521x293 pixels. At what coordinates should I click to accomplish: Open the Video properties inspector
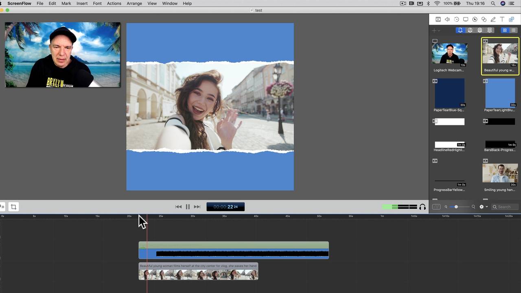point(438,19)
